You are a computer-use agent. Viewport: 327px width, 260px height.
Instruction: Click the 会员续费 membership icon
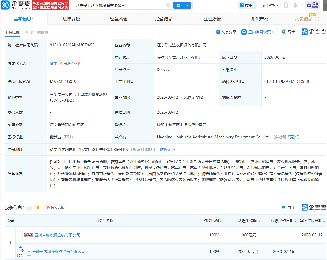tap(312, 5)
